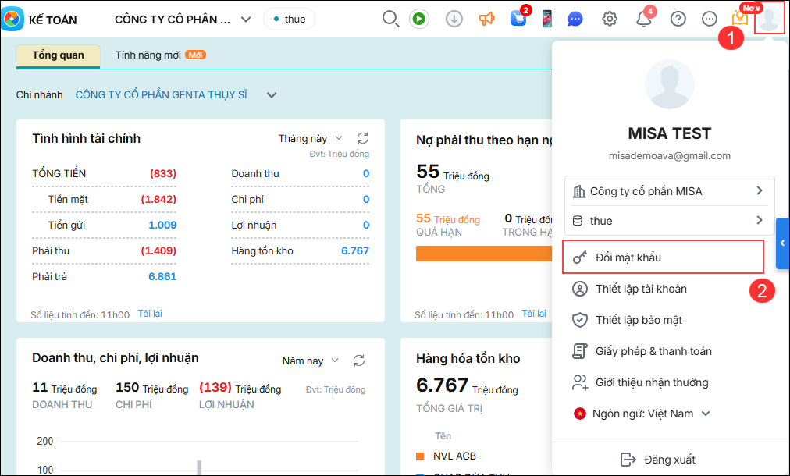Open the Chi nhánh branch dropdown chevron
This screenshot has width=790, height=476.
(272, 95)
